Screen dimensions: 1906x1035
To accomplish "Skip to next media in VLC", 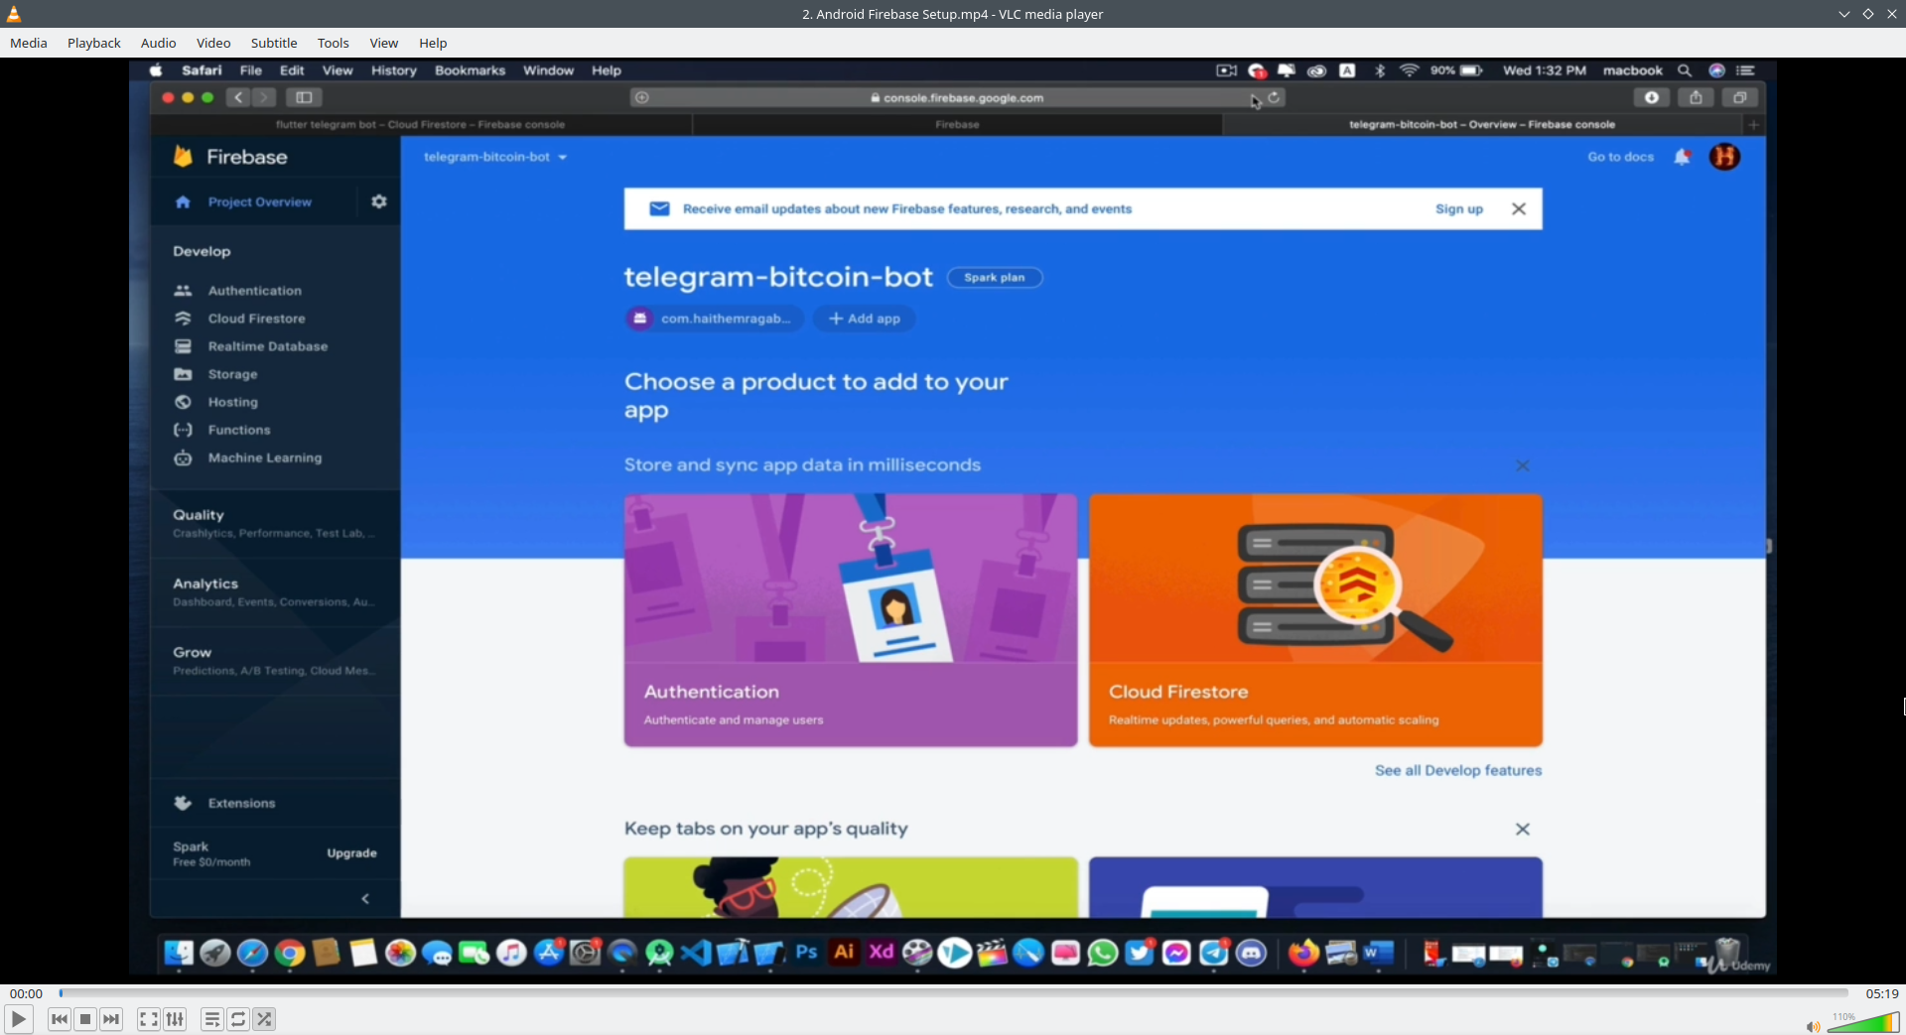I will click(x=111, y=1019).
